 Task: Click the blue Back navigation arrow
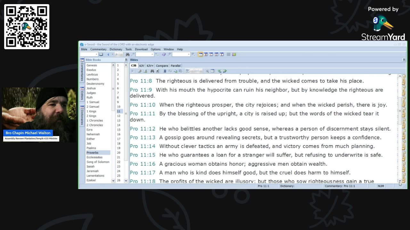point(108,54)
